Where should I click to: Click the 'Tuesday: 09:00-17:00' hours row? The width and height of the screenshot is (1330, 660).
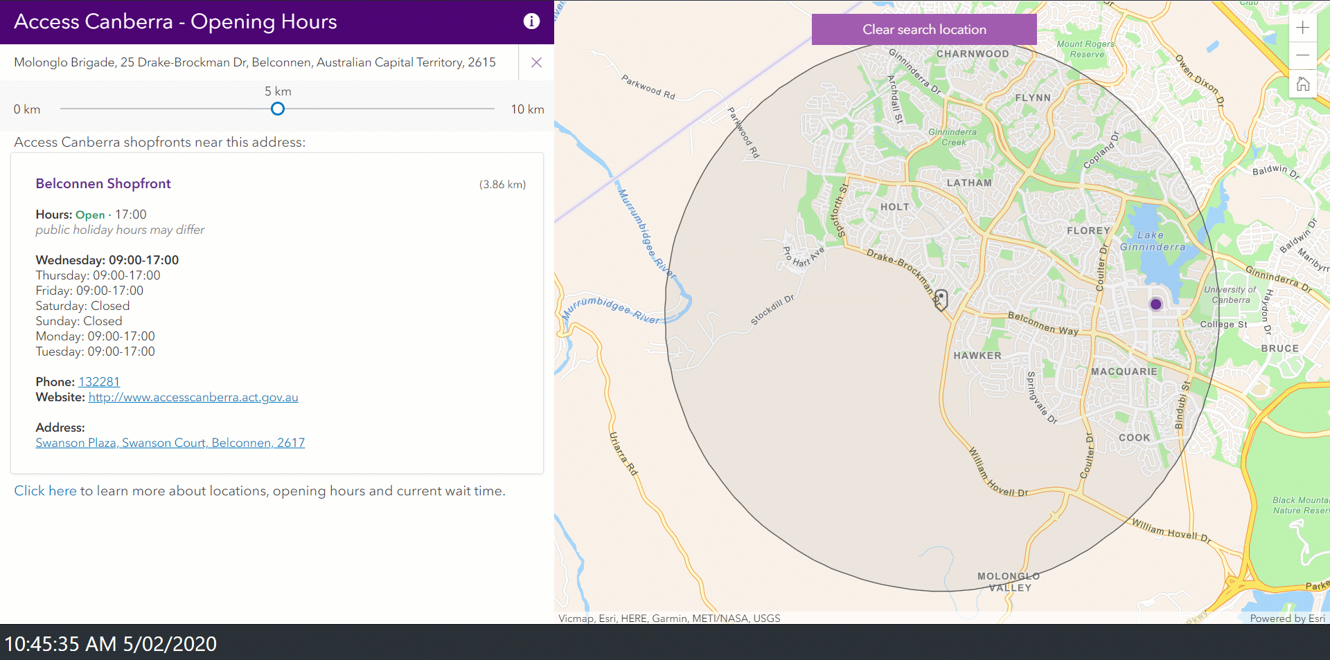(96, 351)
